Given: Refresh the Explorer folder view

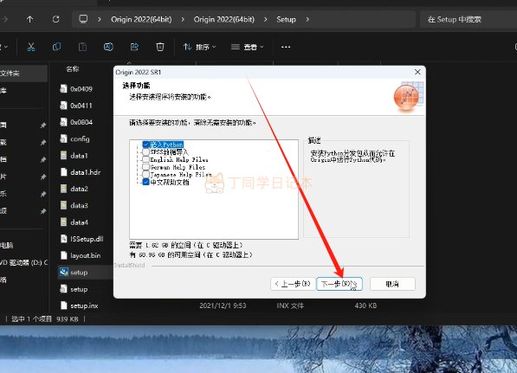Looking at the screenshot, I should click(56, 19).
